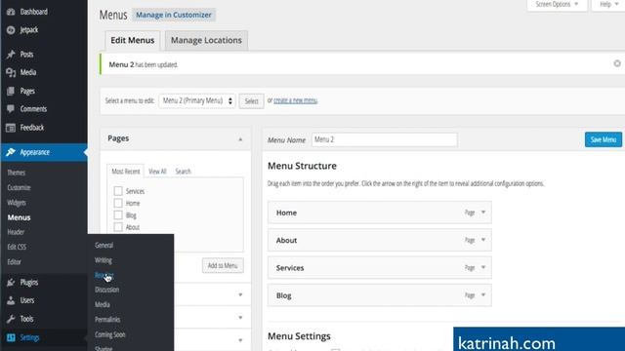Viewport: 625px width, 351px height.
Task: Click the Services menu structure item
Action: 380,268
